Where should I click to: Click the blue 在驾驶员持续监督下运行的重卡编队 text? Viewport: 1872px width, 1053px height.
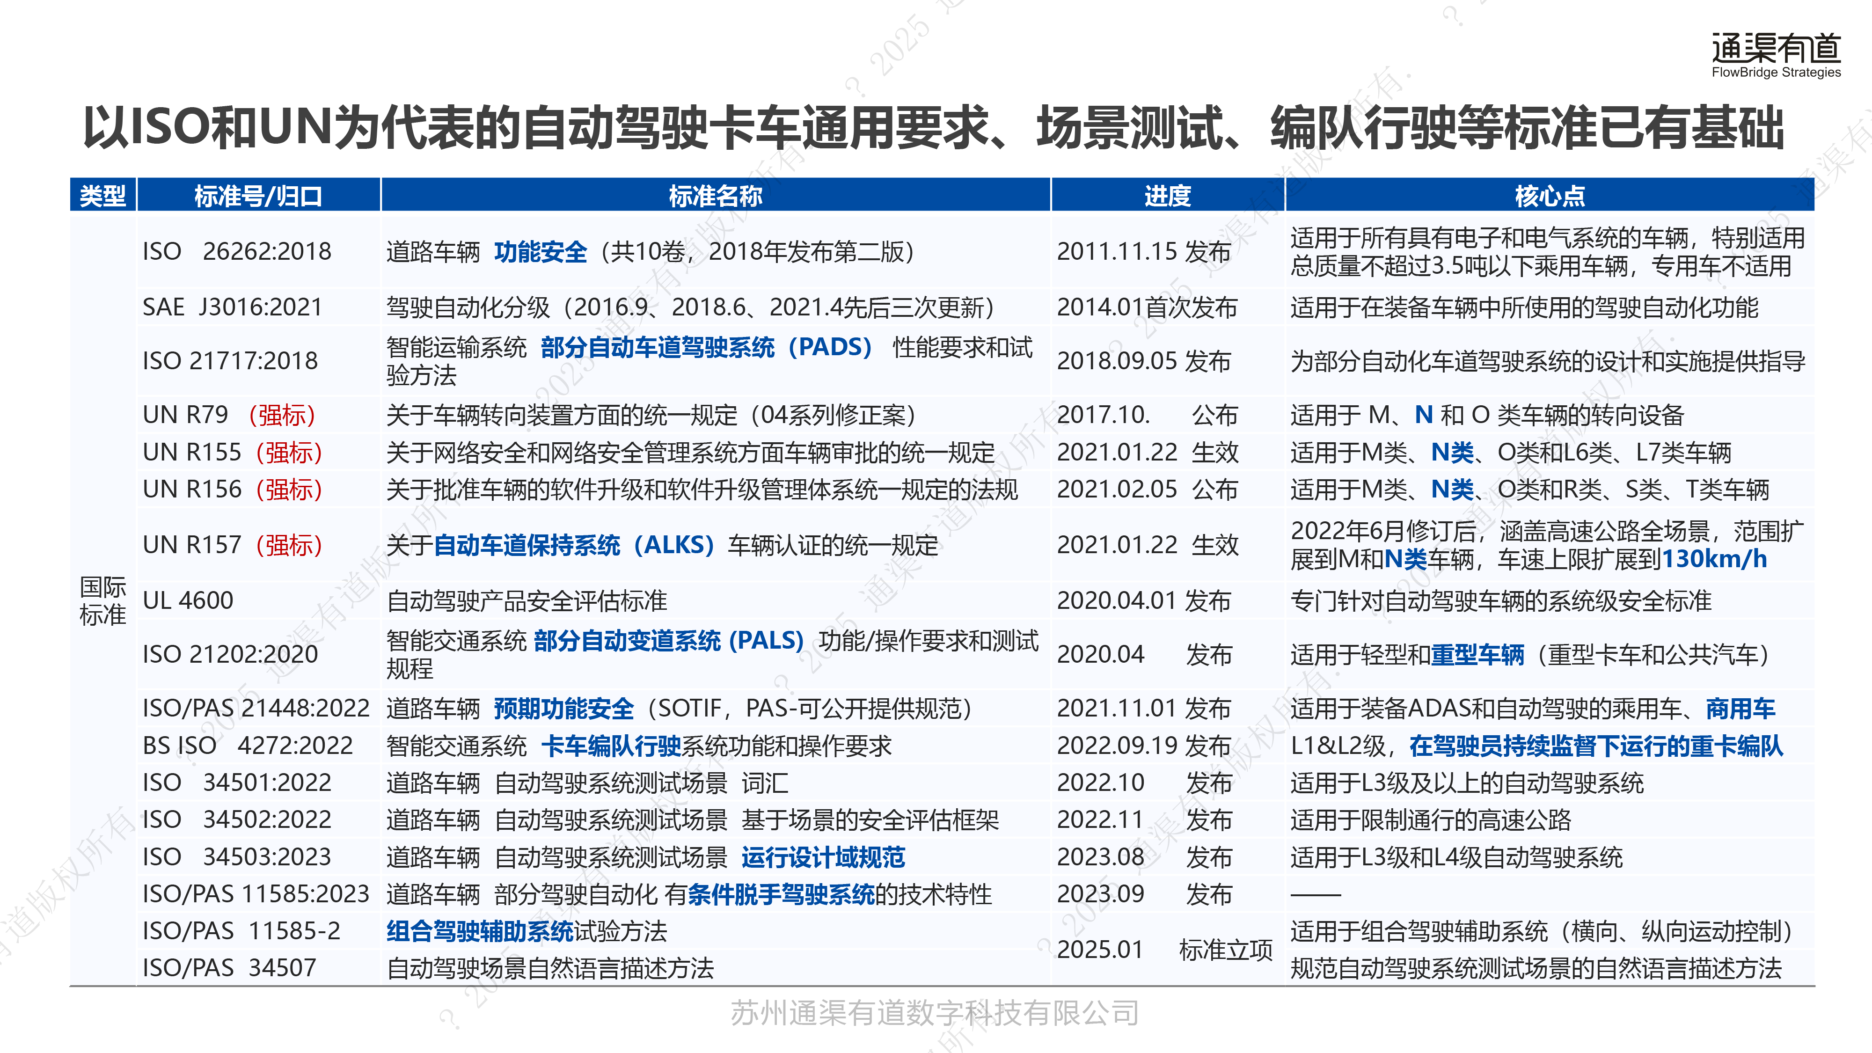tap(1596, 746)
